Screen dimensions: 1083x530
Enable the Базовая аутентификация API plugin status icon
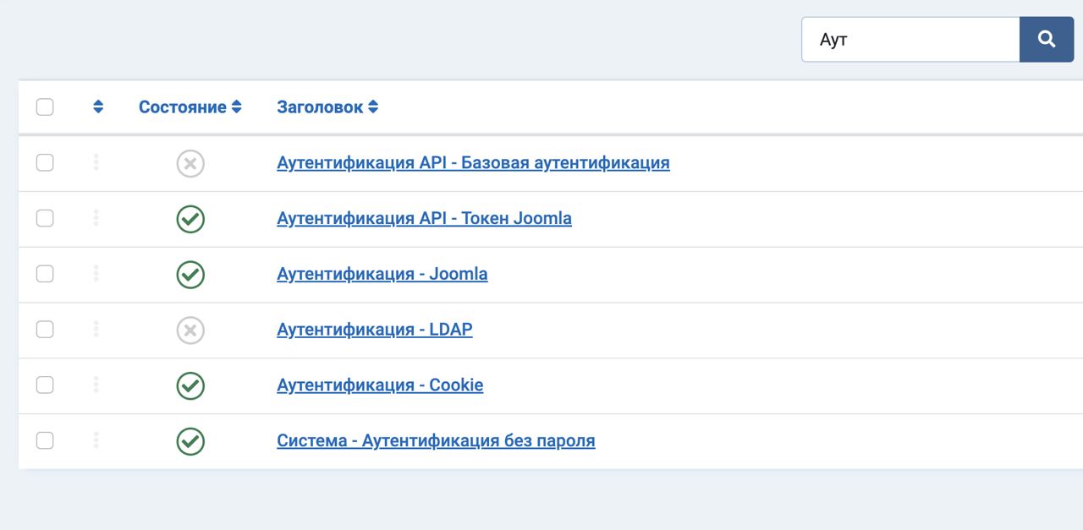click(x=190, y=163)
